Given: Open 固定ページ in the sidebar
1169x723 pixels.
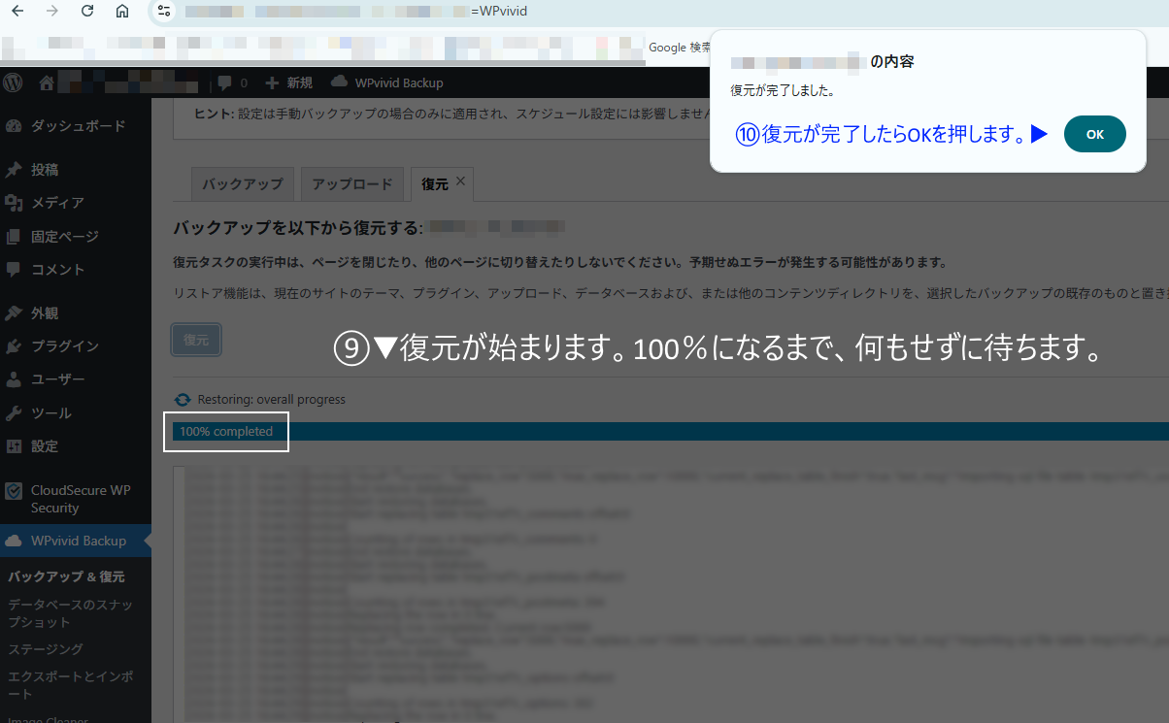Looking at the screenshot, I should pos(64,236).
